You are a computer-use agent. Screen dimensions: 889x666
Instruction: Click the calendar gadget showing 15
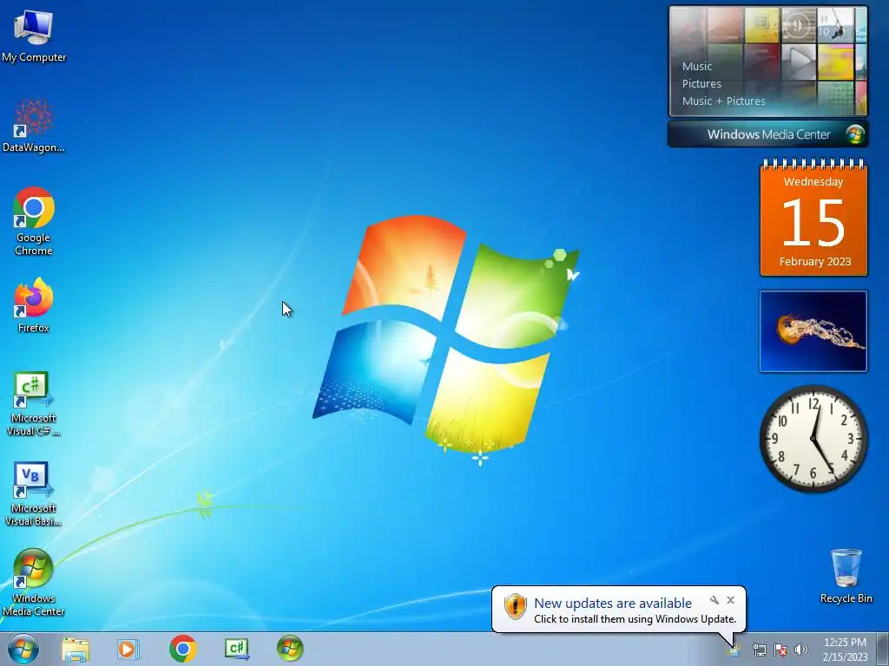coord(813,218)
